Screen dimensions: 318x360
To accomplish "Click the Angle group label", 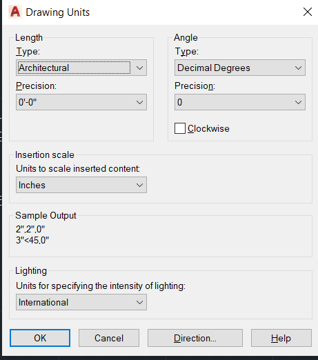I will click(186, 37).
